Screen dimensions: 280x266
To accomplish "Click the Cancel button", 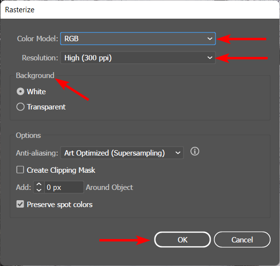I will 242,239.
